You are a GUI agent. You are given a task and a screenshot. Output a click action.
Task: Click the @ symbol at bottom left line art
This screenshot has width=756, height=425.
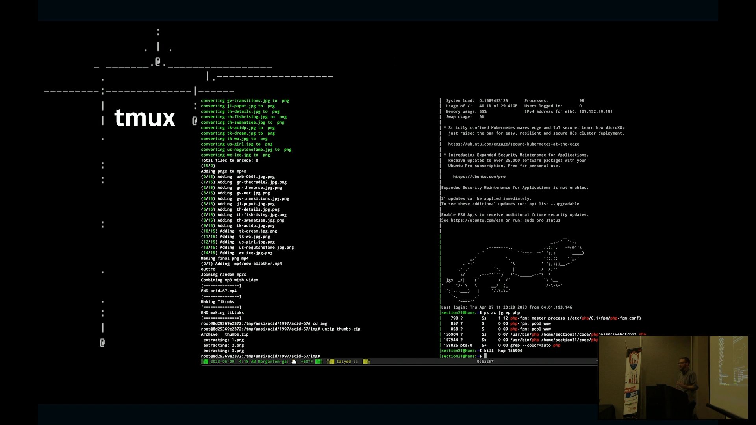102,343
